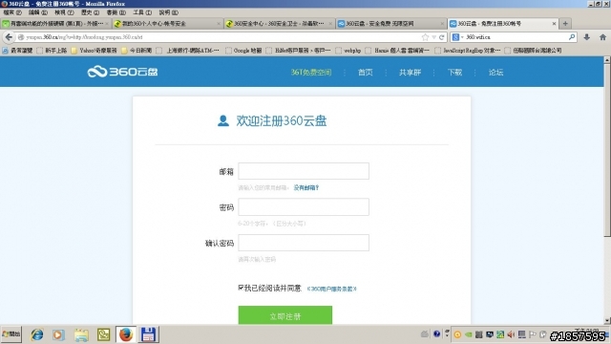
Task: Toggle the 我已经阅读并同意 checkbox
Action: tap(241, 288)
